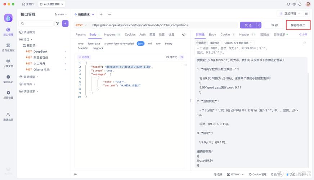The width and height of the screenshot is (314, 180).
Task: Click the sidebar search field
Action: [x=36, y=23]
